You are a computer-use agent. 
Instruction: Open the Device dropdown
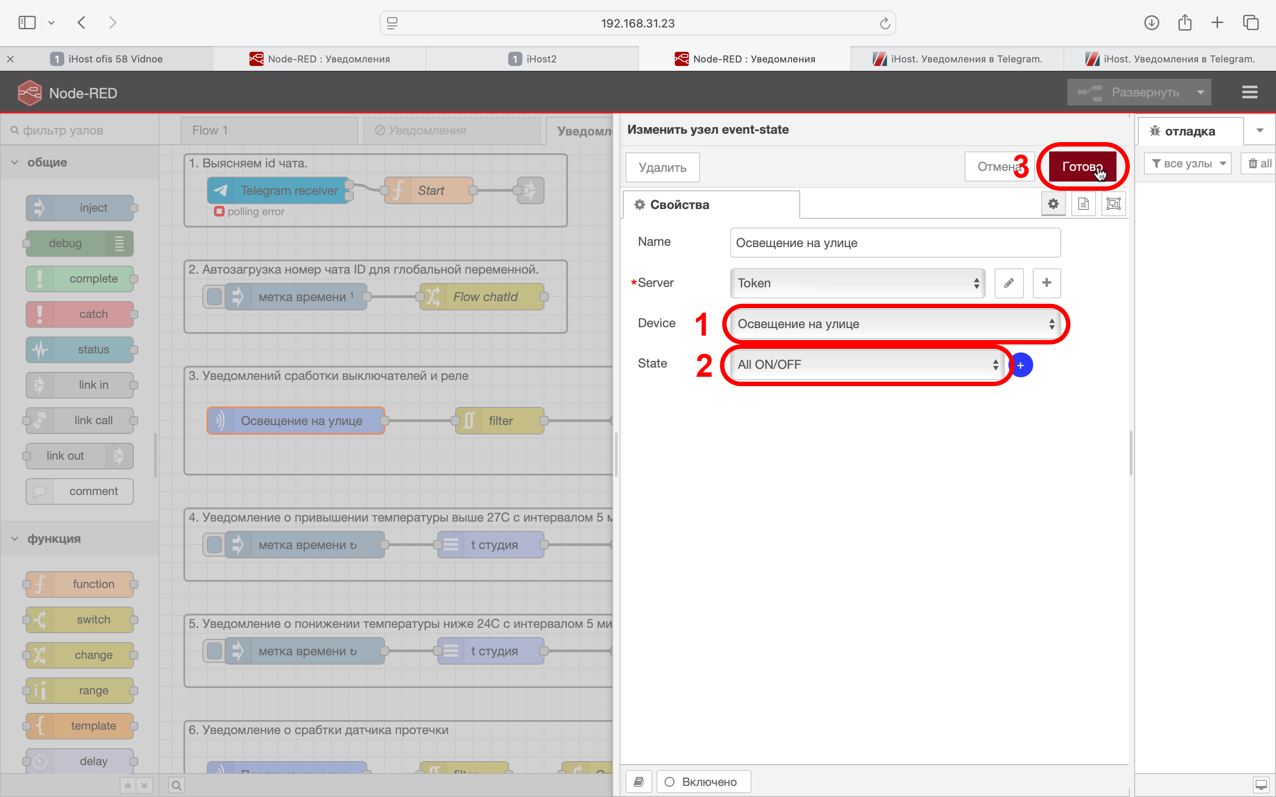(895, 324)
